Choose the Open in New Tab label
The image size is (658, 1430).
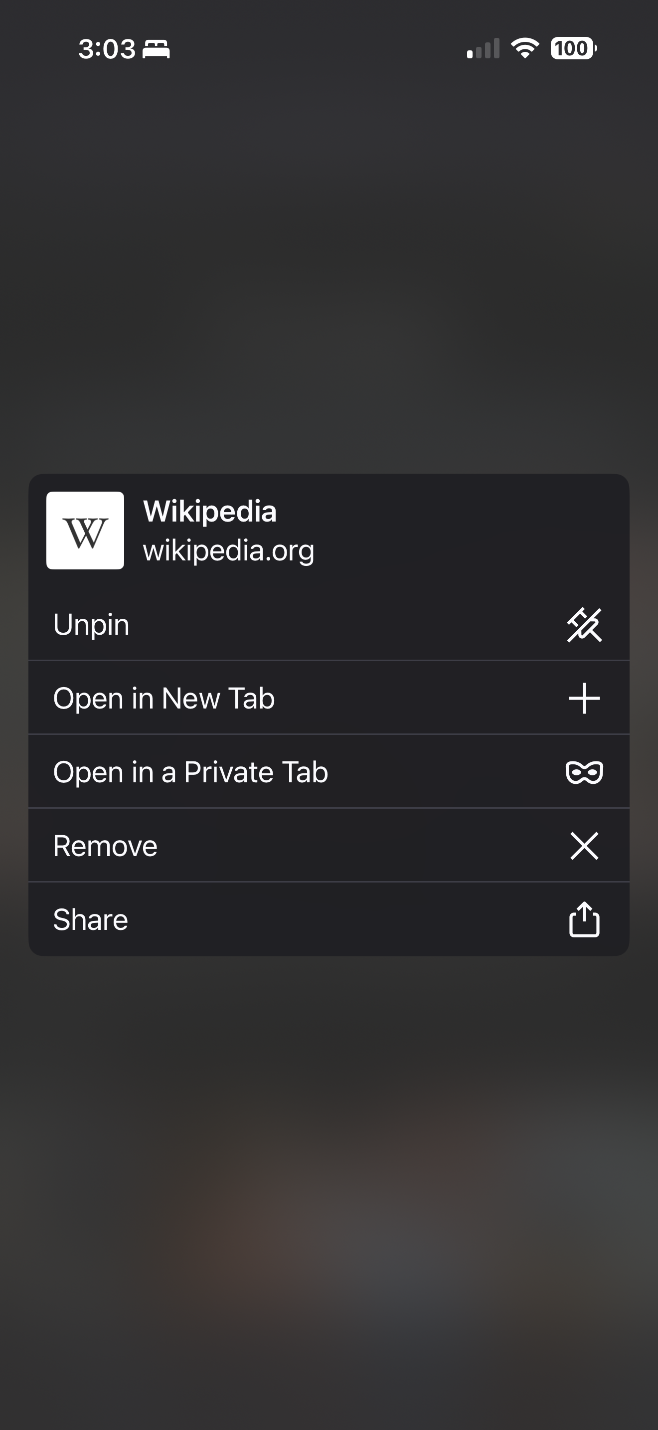point(164,699)
